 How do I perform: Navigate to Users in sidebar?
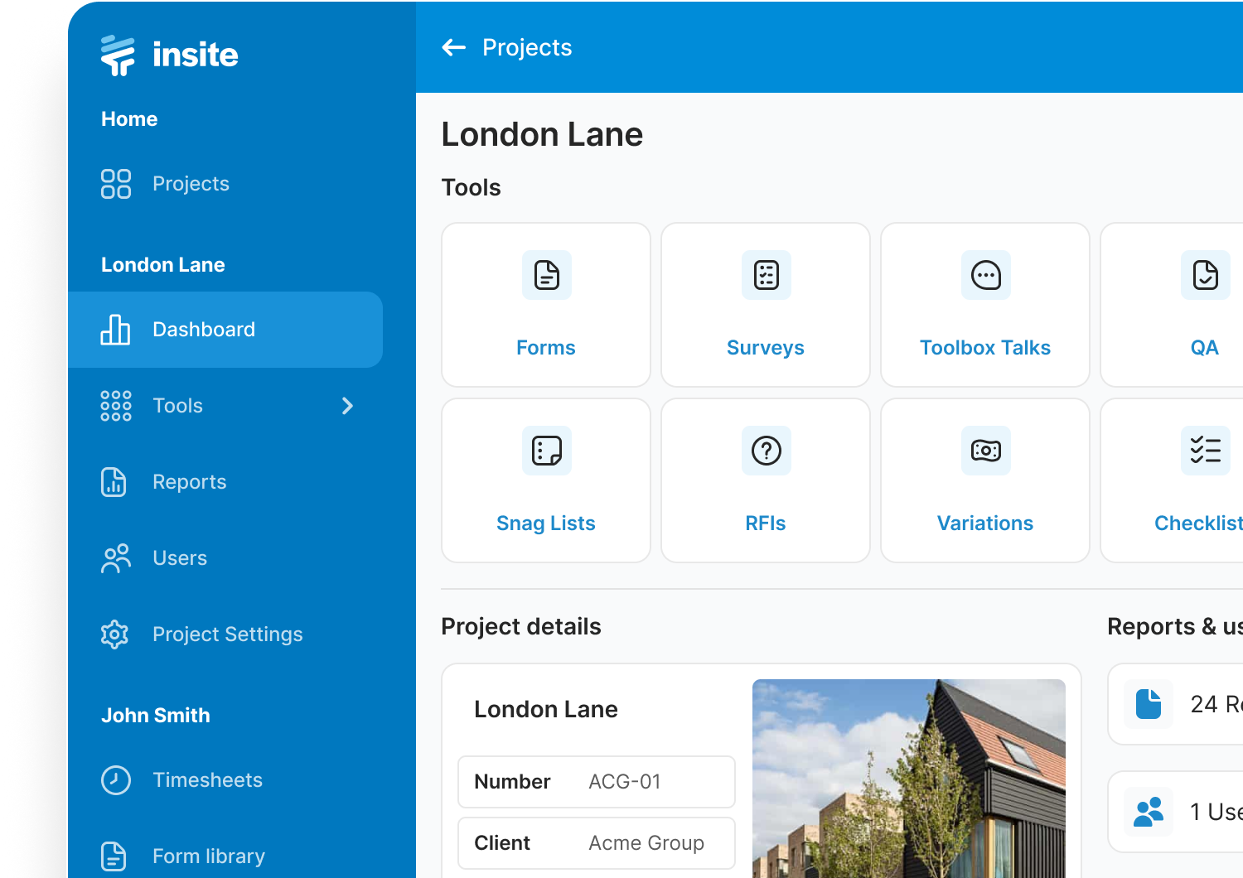(180, 558)
